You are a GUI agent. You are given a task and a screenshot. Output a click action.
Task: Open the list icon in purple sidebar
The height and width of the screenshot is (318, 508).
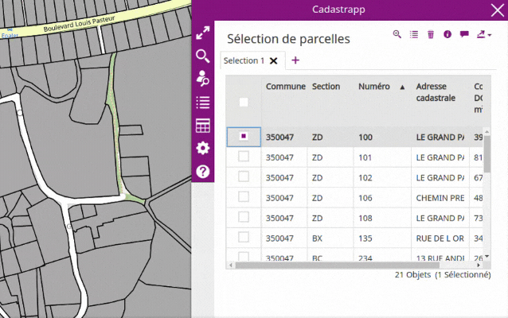203,103
